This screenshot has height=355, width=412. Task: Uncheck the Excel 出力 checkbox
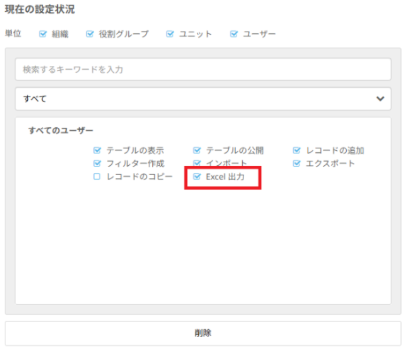[x=197, y=176]
